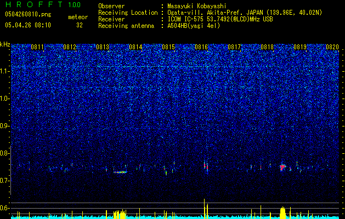The image size is (345, 219).
Task: Click the 'Observer' label
Action: (x=111, y=6)
